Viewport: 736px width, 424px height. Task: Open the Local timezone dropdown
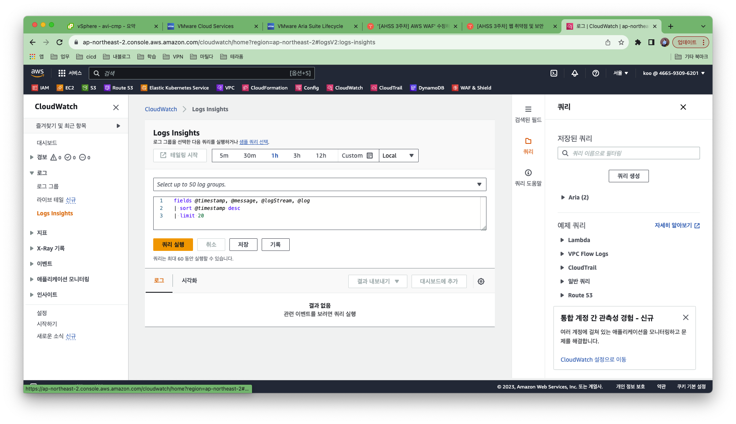click(399, 156)
